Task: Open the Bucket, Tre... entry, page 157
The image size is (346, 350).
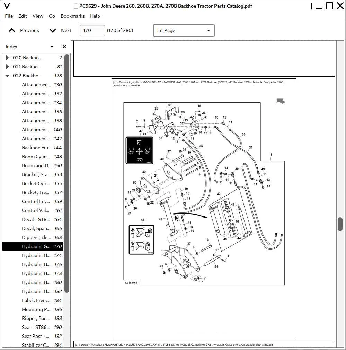Action: pos(33,192)
